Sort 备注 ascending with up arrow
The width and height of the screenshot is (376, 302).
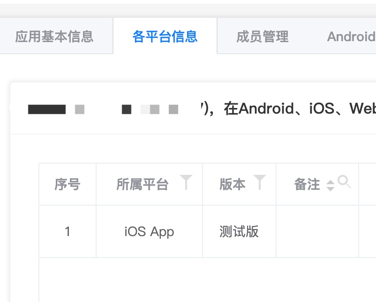click(x=331, y=182)
